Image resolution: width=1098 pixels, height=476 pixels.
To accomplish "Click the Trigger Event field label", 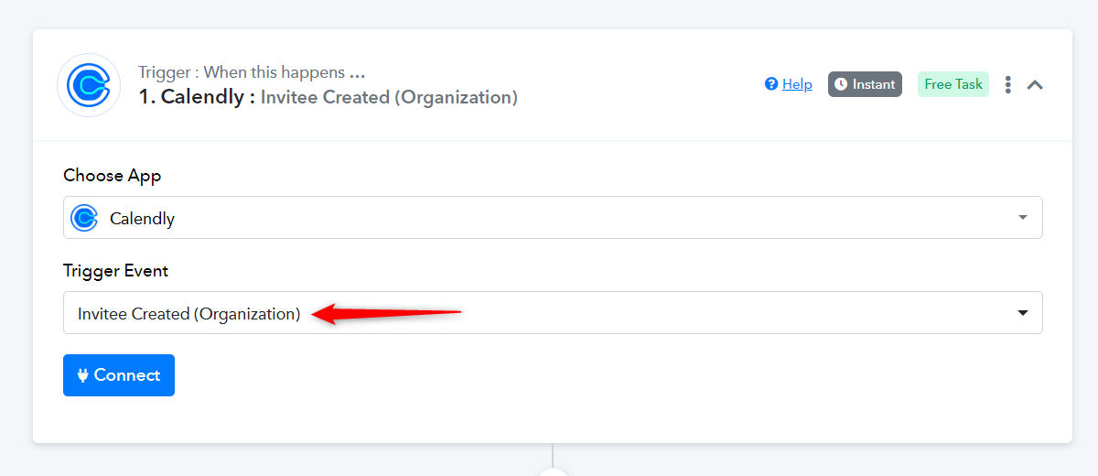I will coord(115,271).
